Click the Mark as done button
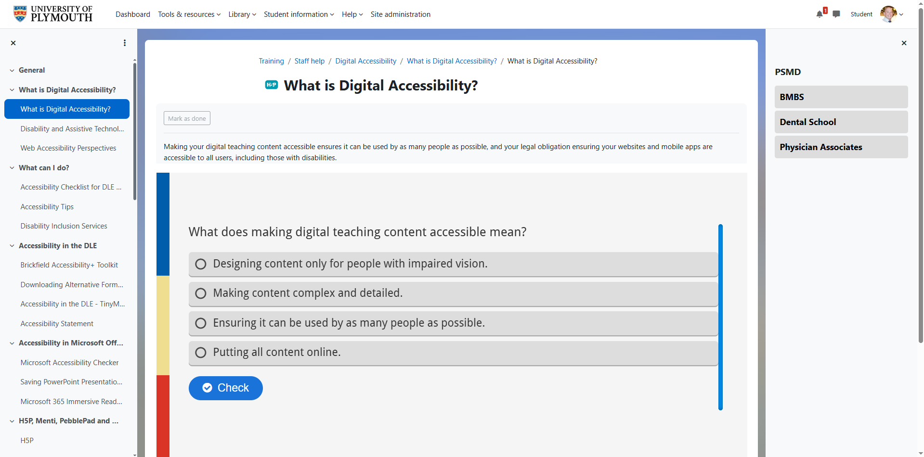924x457 pixels. 187,118
